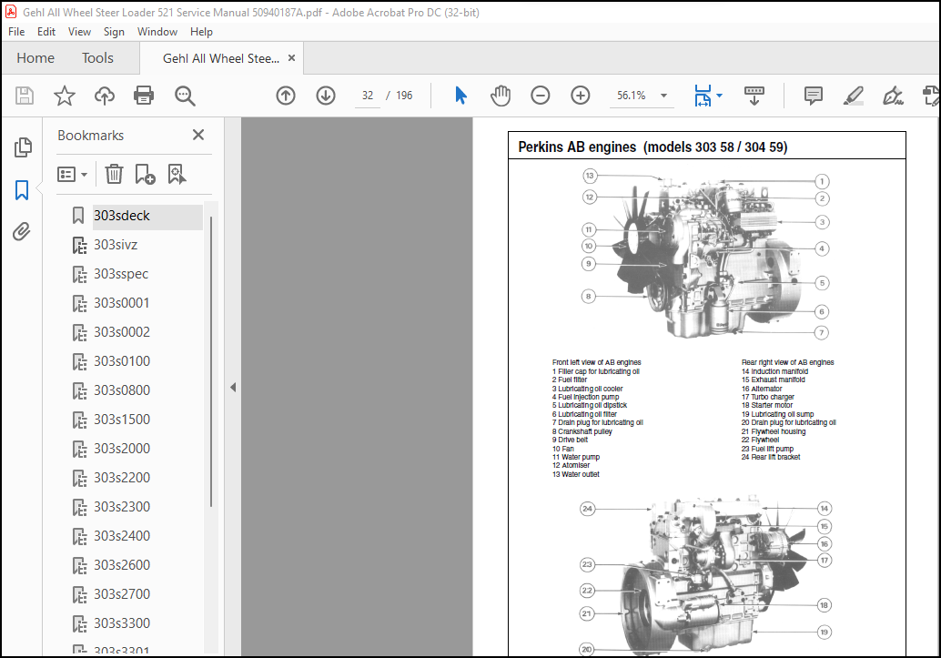
Task: Open the Window menu
Action: tap(157, 32)
